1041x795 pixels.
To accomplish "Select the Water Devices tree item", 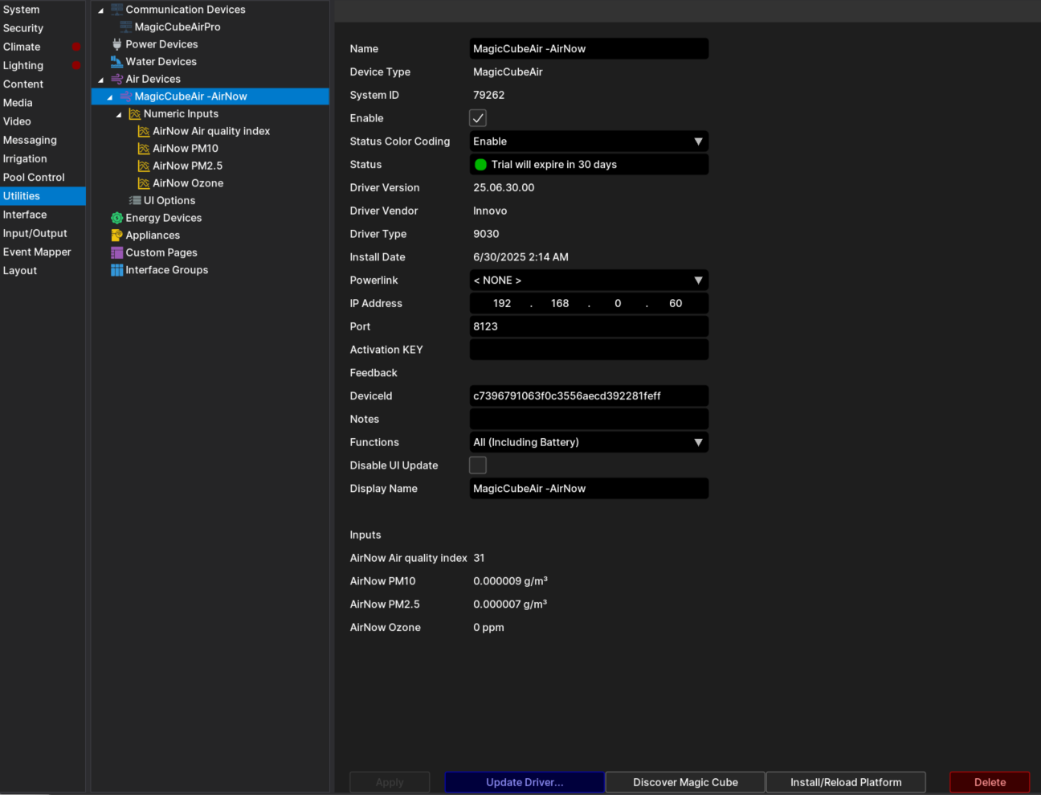I will click(161, 62).
